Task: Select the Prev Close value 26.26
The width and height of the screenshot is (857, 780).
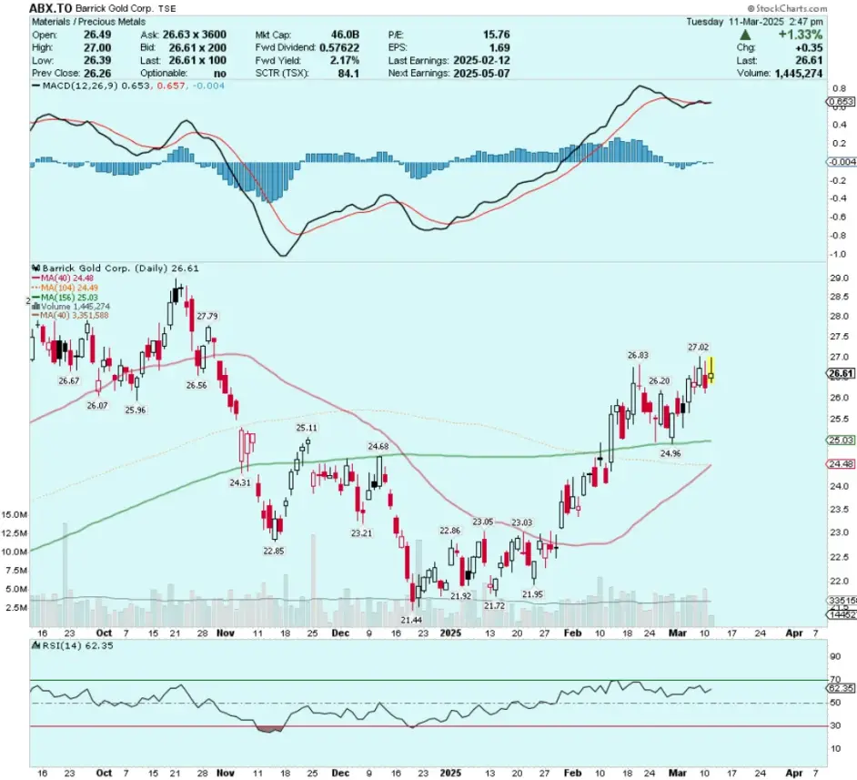Action: (x=97, y=73)
